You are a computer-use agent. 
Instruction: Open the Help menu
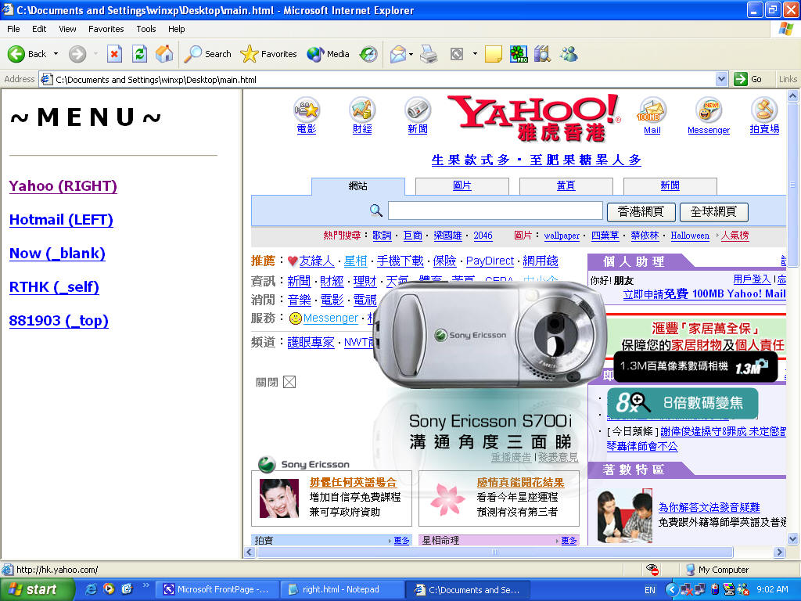click(176, 29)
